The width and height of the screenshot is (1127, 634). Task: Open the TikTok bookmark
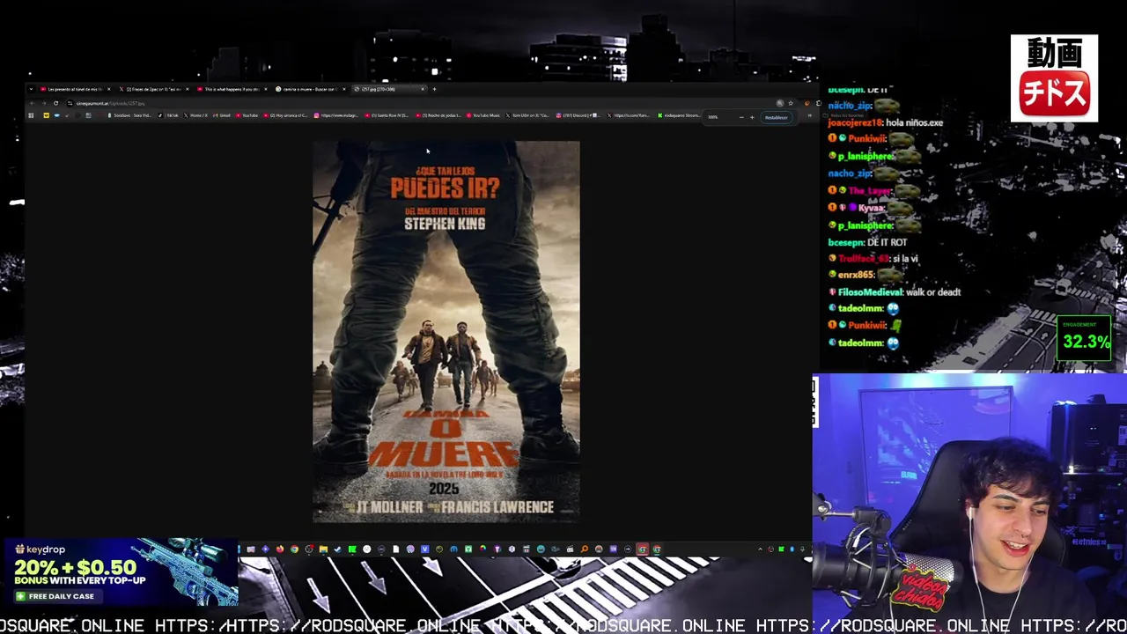click(170, 115)
